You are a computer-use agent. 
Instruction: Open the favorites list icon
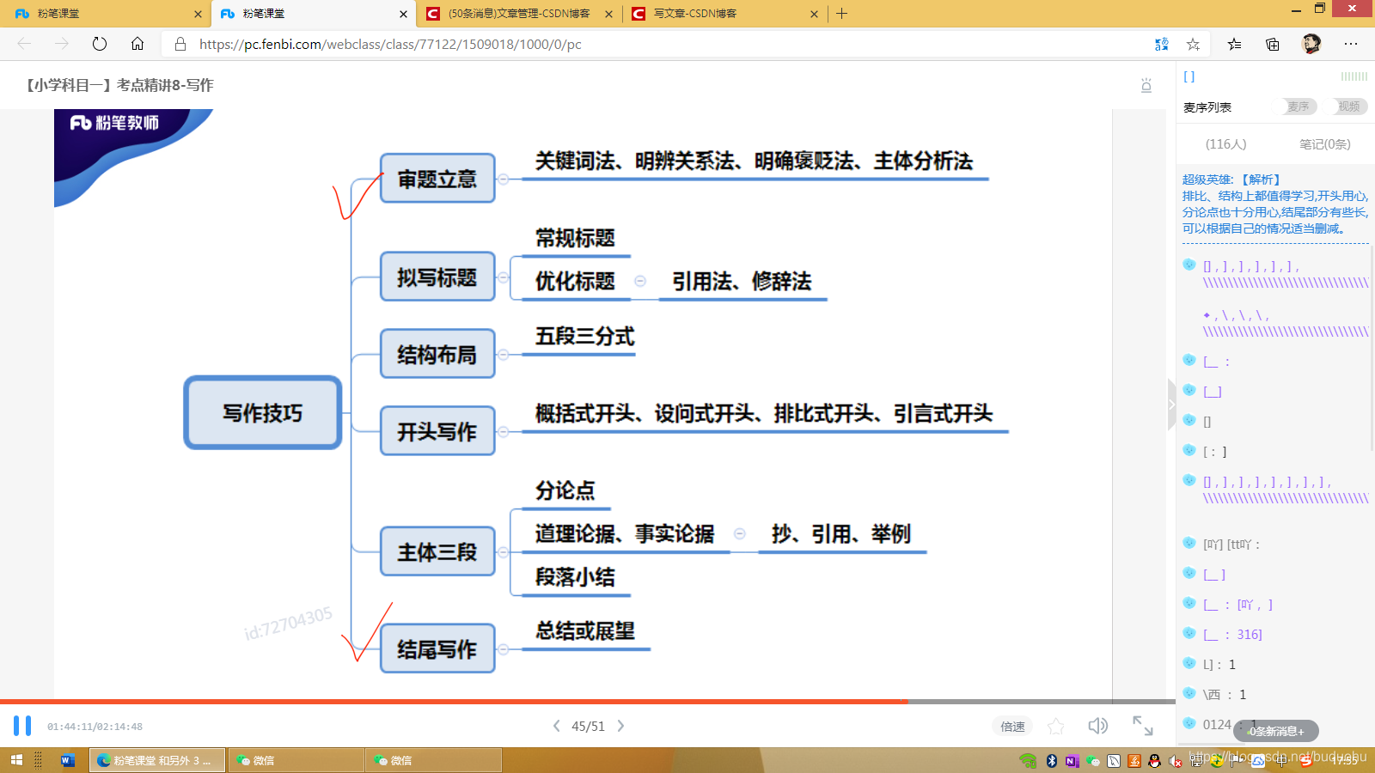(1234, 44)
